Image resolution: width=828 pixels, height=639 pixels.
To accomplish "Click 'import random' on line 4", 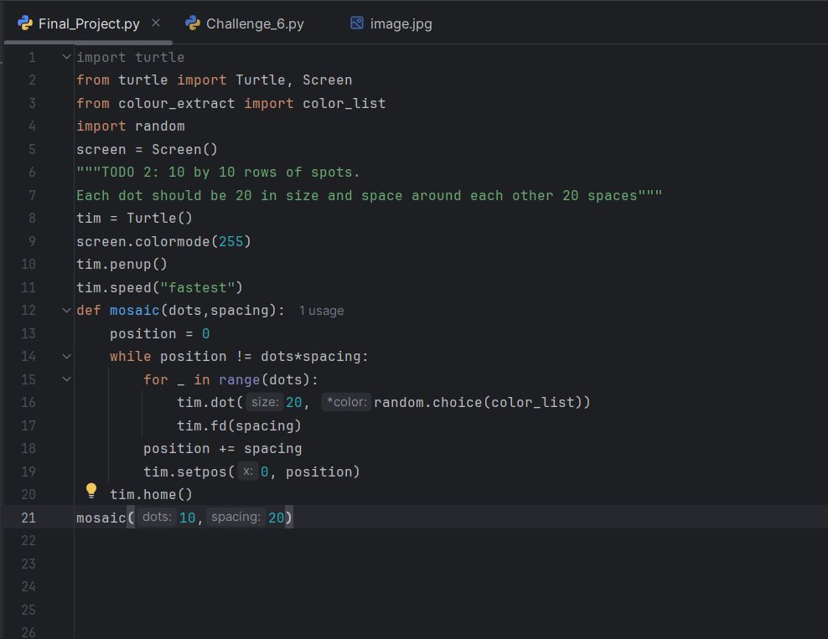I will click(x=131, y=126).
